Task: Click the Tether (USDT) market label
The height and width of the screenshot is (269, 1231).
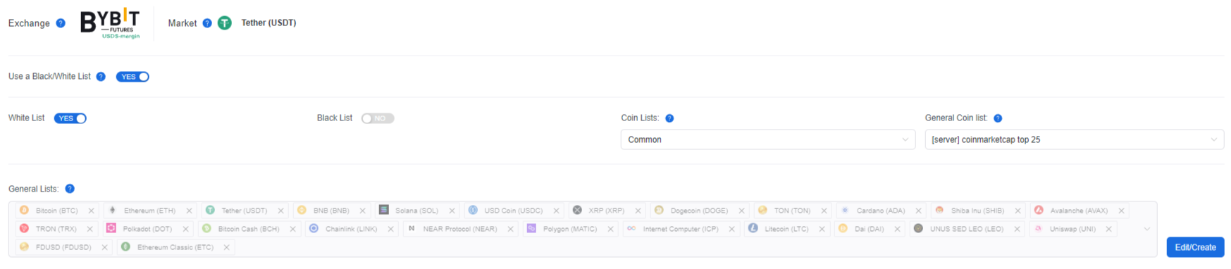Action: [x=268, y=23]
